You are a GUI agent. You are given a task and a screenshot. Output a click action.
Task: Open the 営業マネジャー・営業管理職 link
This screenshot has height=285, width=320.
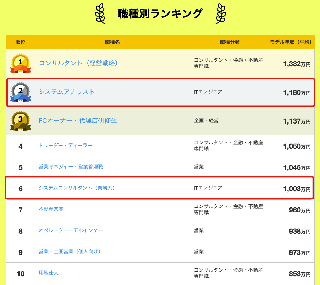[71, 167]
